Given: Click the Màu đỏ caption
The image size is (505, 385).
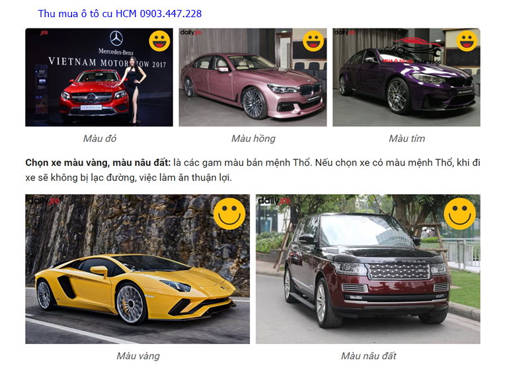Looking at the screenshot, I should click(100, 138).
